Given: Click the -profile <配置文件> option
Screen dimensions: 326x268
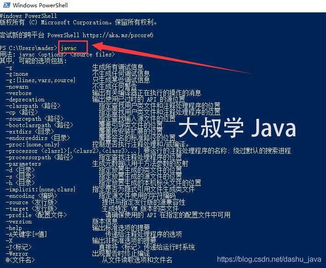Looking at the screenshot, I should pyautogui.click(x=36, y=215).
